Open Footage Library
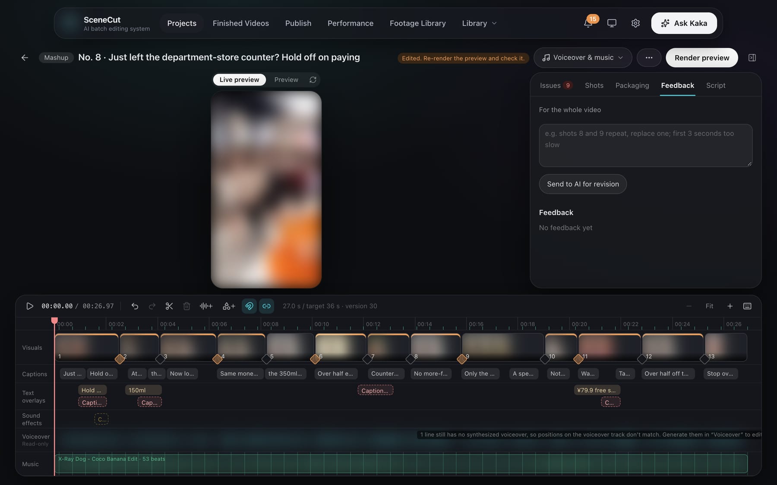This screenshot has height=485, width=777. (x=418, y=23)
